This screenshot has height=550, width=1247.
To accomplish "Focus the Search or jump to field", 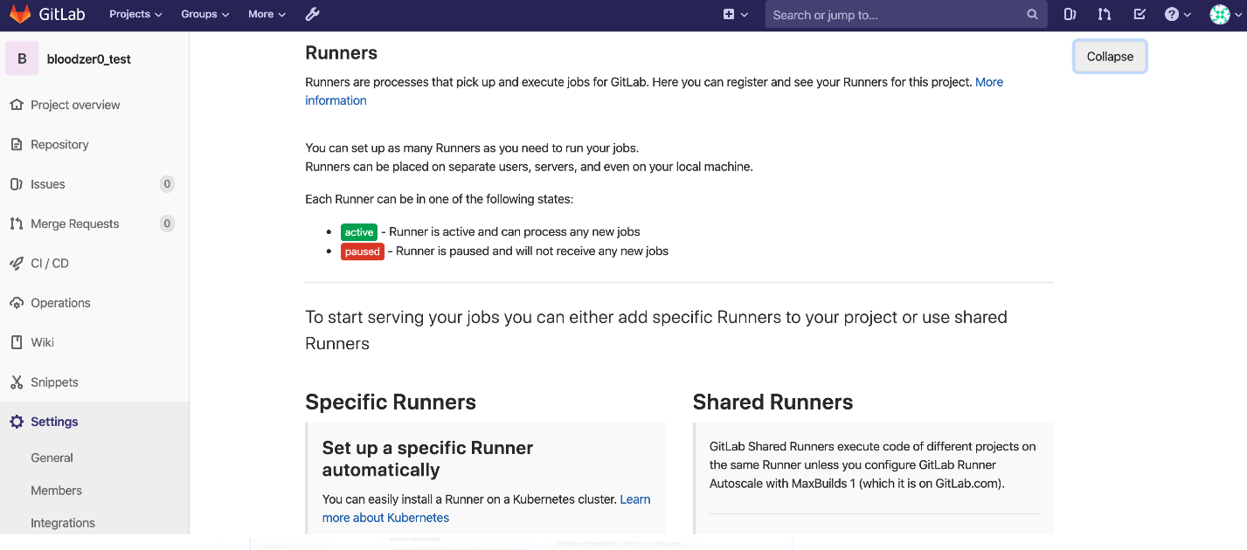I will click(x=906, y=14).
